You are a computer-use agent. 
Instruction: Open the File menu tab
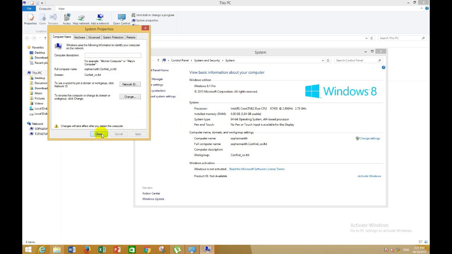[x=29, y=8]
